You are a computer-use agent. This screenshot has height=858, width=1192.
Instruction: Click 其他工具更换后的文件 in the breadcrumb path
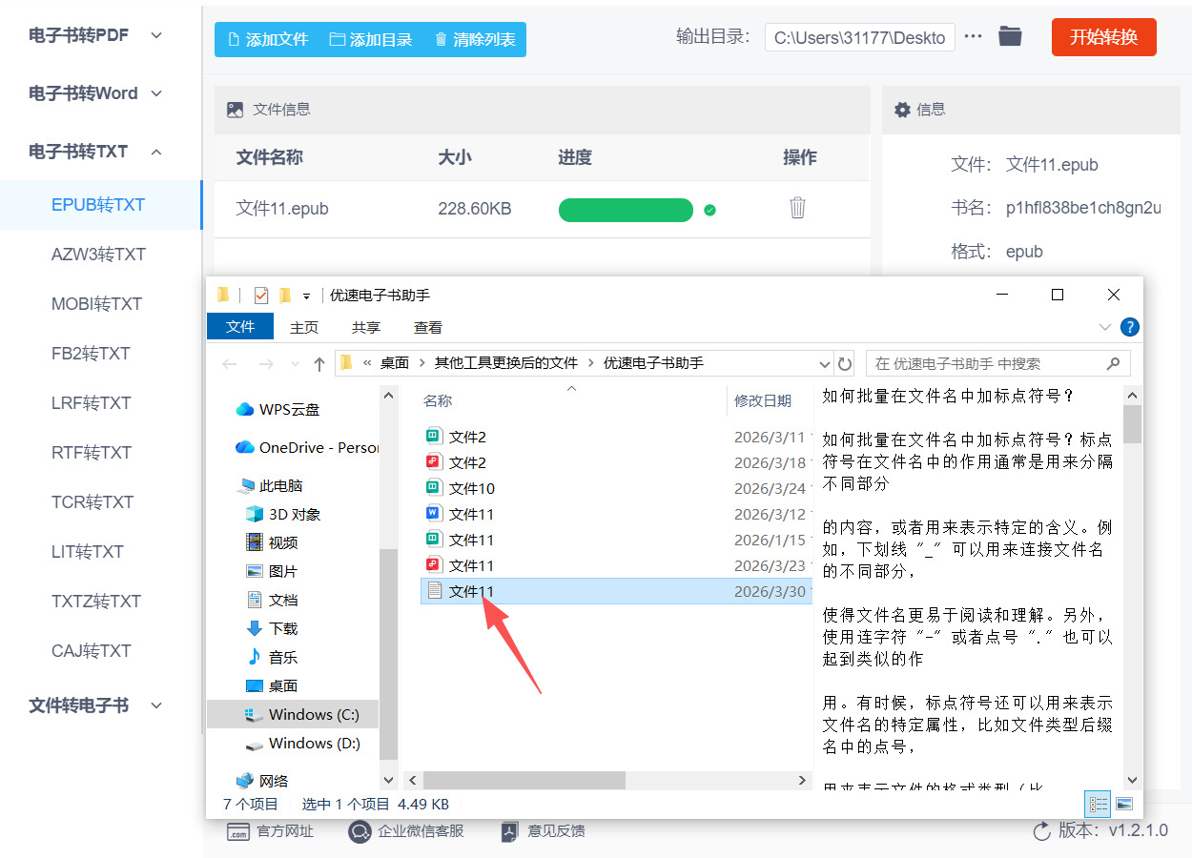(506, 363)
